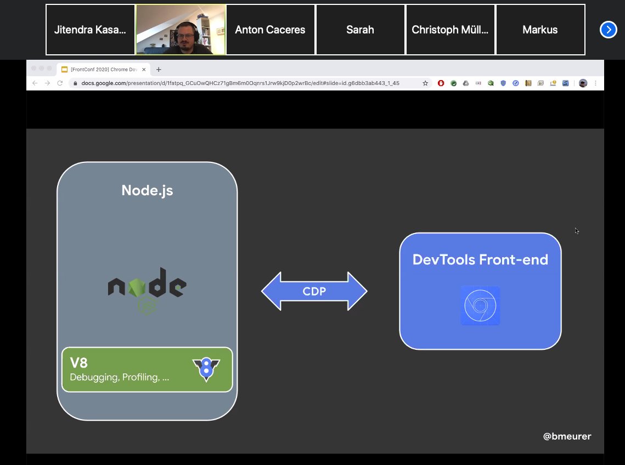Open a new browser tab
The height and width of the screenshot is (465, 625).
(159, 69)
